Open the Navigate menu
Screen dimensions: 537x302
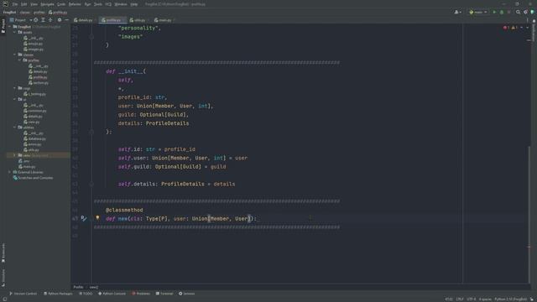[47, 4]
